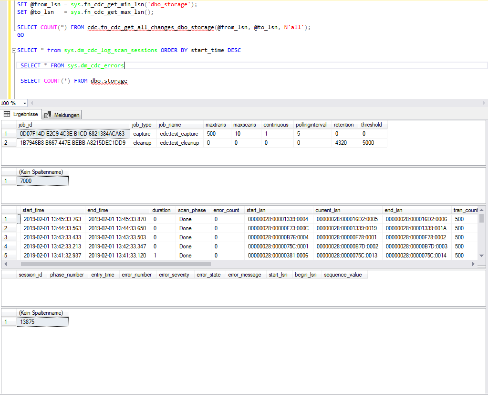This screenshot has width=488, height=395.
Task: Collapse the SELECT query region in editor
Action: [14, 50]
